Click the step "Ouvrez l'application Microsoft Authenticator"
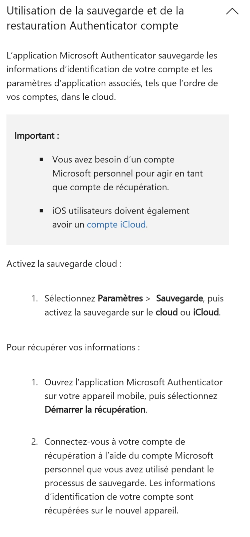 pyautogui.click(x=133, y=382)
